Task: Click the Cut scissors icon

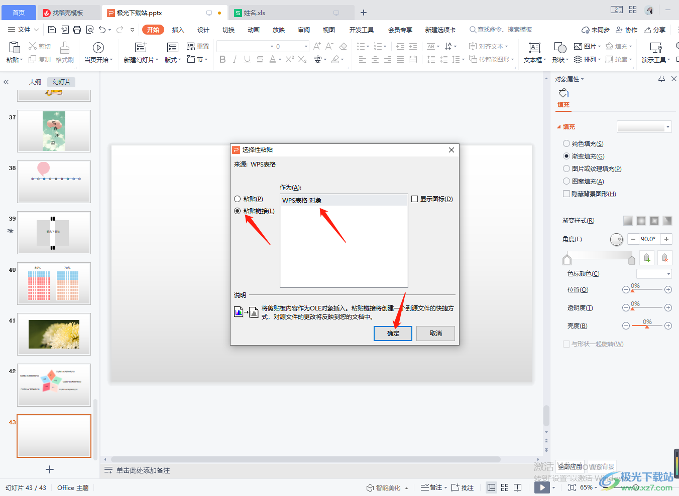Action: [x=33, y=46]
